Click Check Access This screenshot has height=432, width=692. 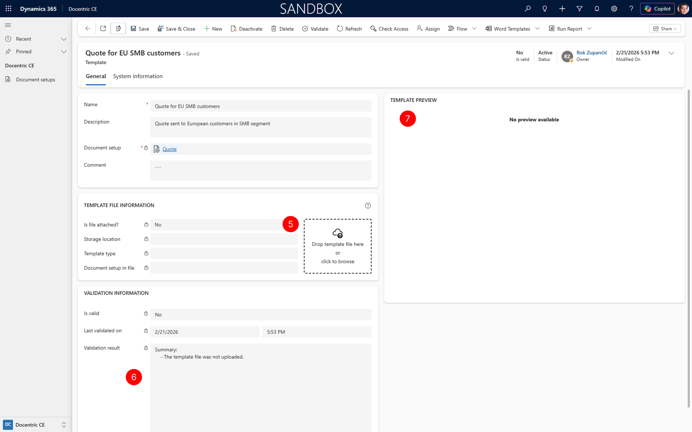[389, 29]
